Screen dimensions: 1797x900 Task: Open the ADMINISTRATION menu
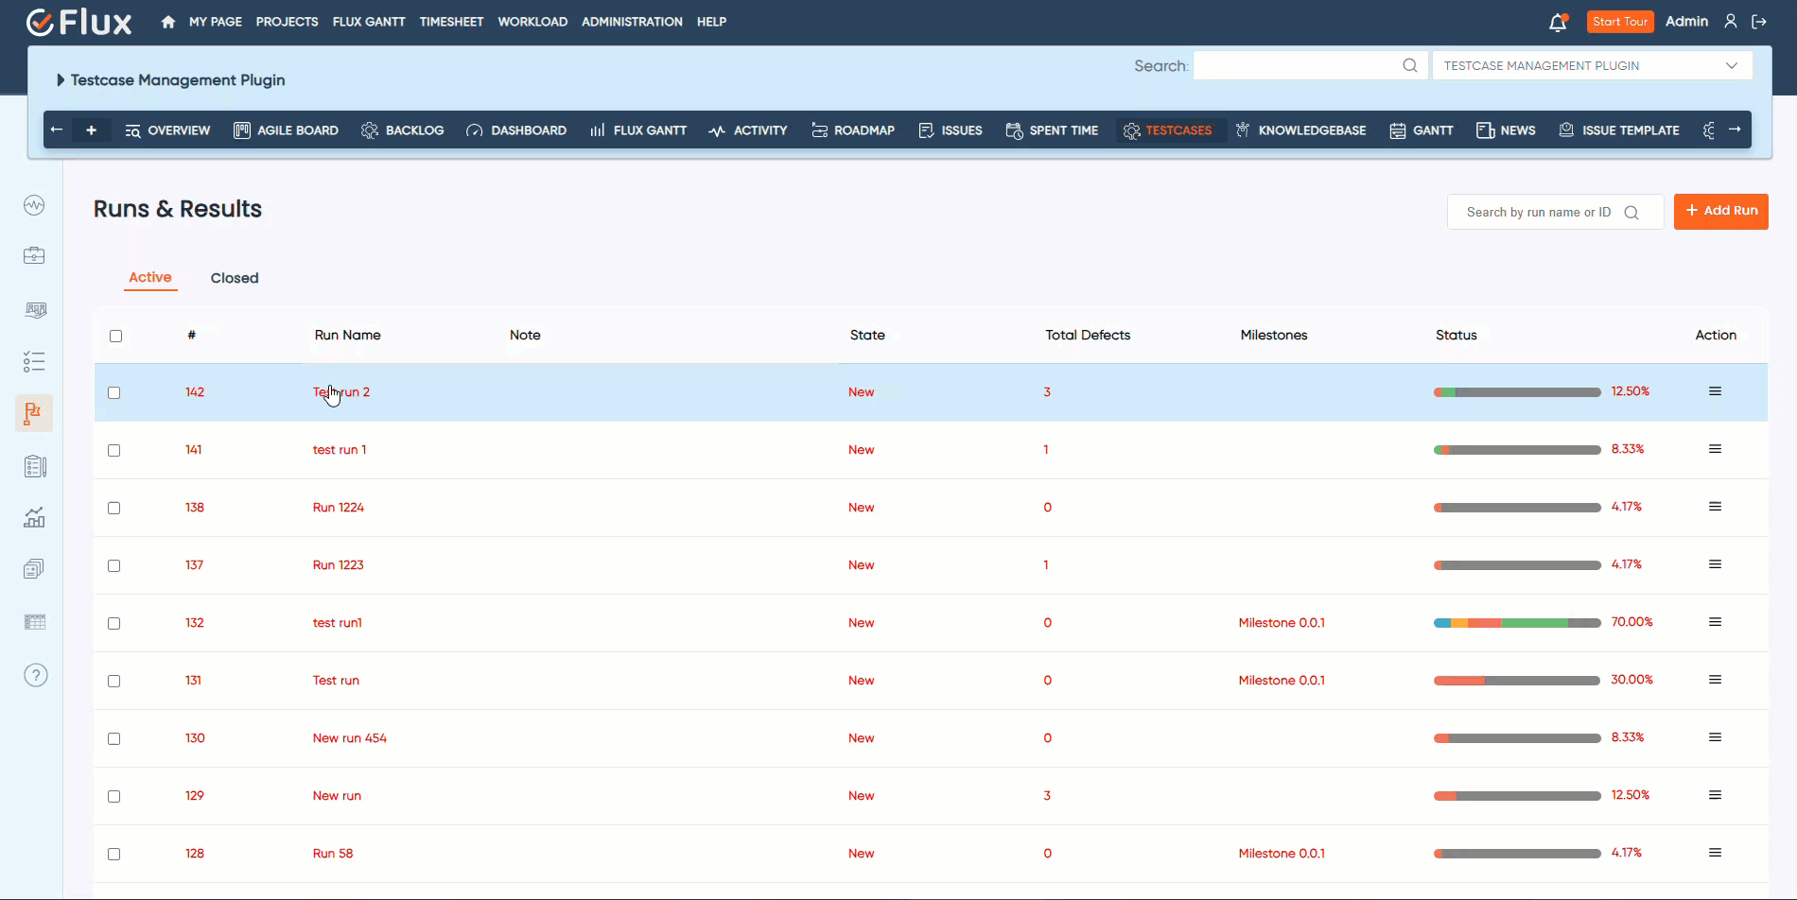point(631,22)
